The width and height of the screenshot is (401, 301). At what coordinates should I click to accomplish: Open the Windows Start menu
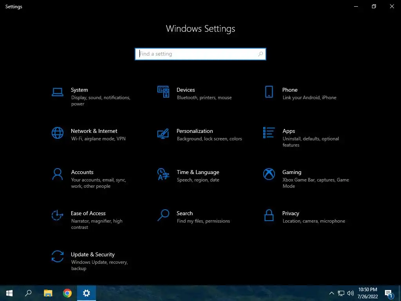(x=9, y=293)
